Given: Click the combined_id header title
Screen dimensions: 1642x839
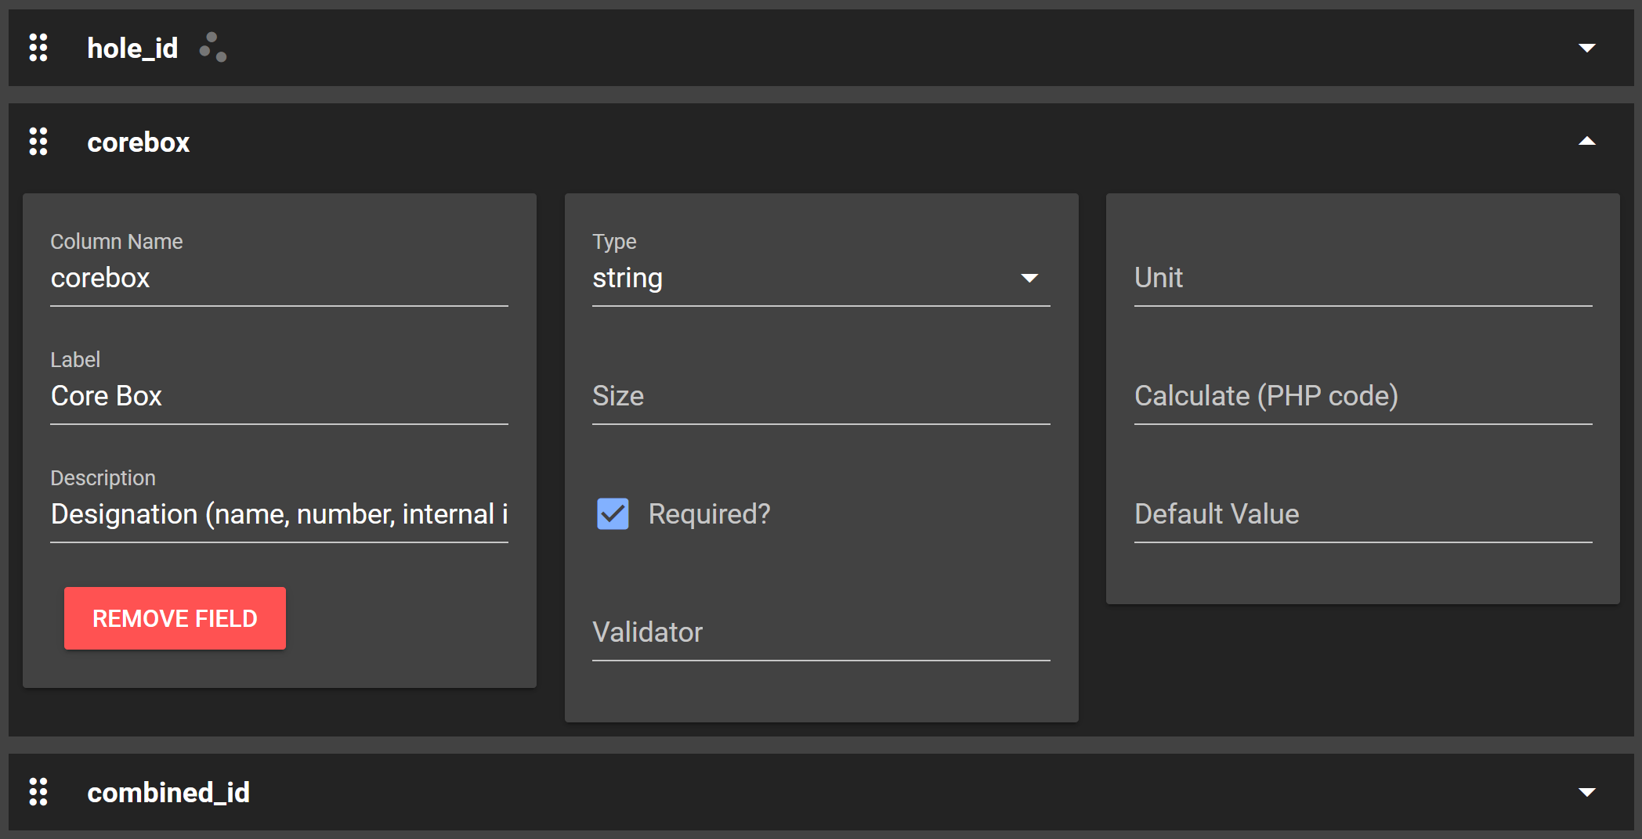Looking at the screenshot, I should click(x=168, y=793).
